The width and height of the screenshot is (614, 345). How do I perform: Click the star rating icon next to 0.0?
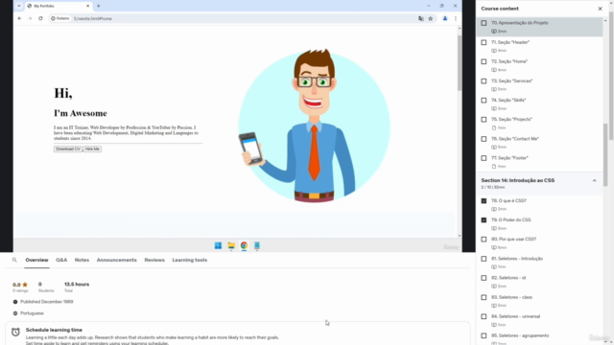coord(25,285)
